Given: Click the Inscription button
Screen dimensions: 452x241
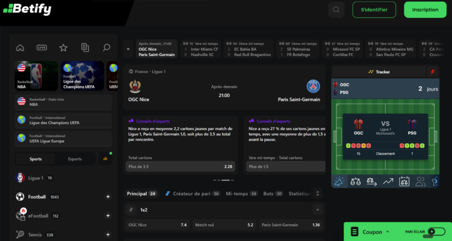Looking at the screenshot, I should 425,10.
